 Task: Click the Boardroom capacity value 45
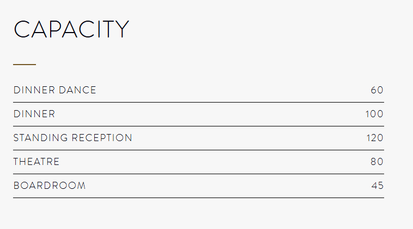tap(378, 186)
